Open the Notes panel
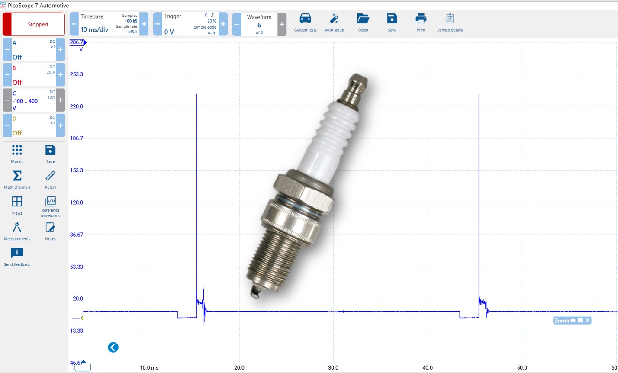 click(x=50, y=231)
